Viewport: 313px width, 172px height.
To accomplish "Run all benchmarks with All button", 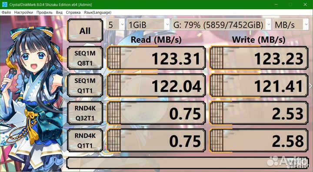I will click(x=85, y=30).
